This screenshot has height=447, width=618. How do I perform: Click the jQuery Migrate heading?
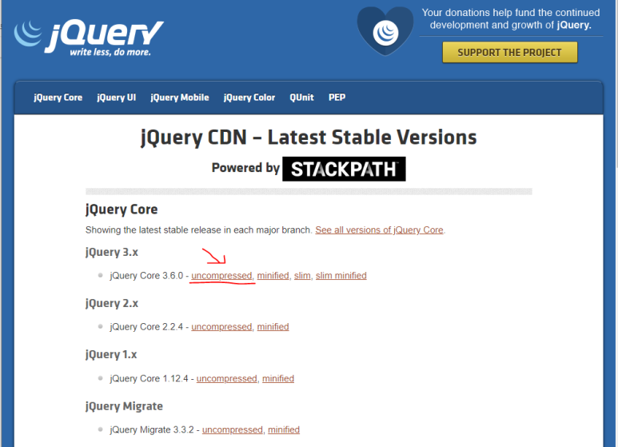pyautogui.click(x=124, y=406)
